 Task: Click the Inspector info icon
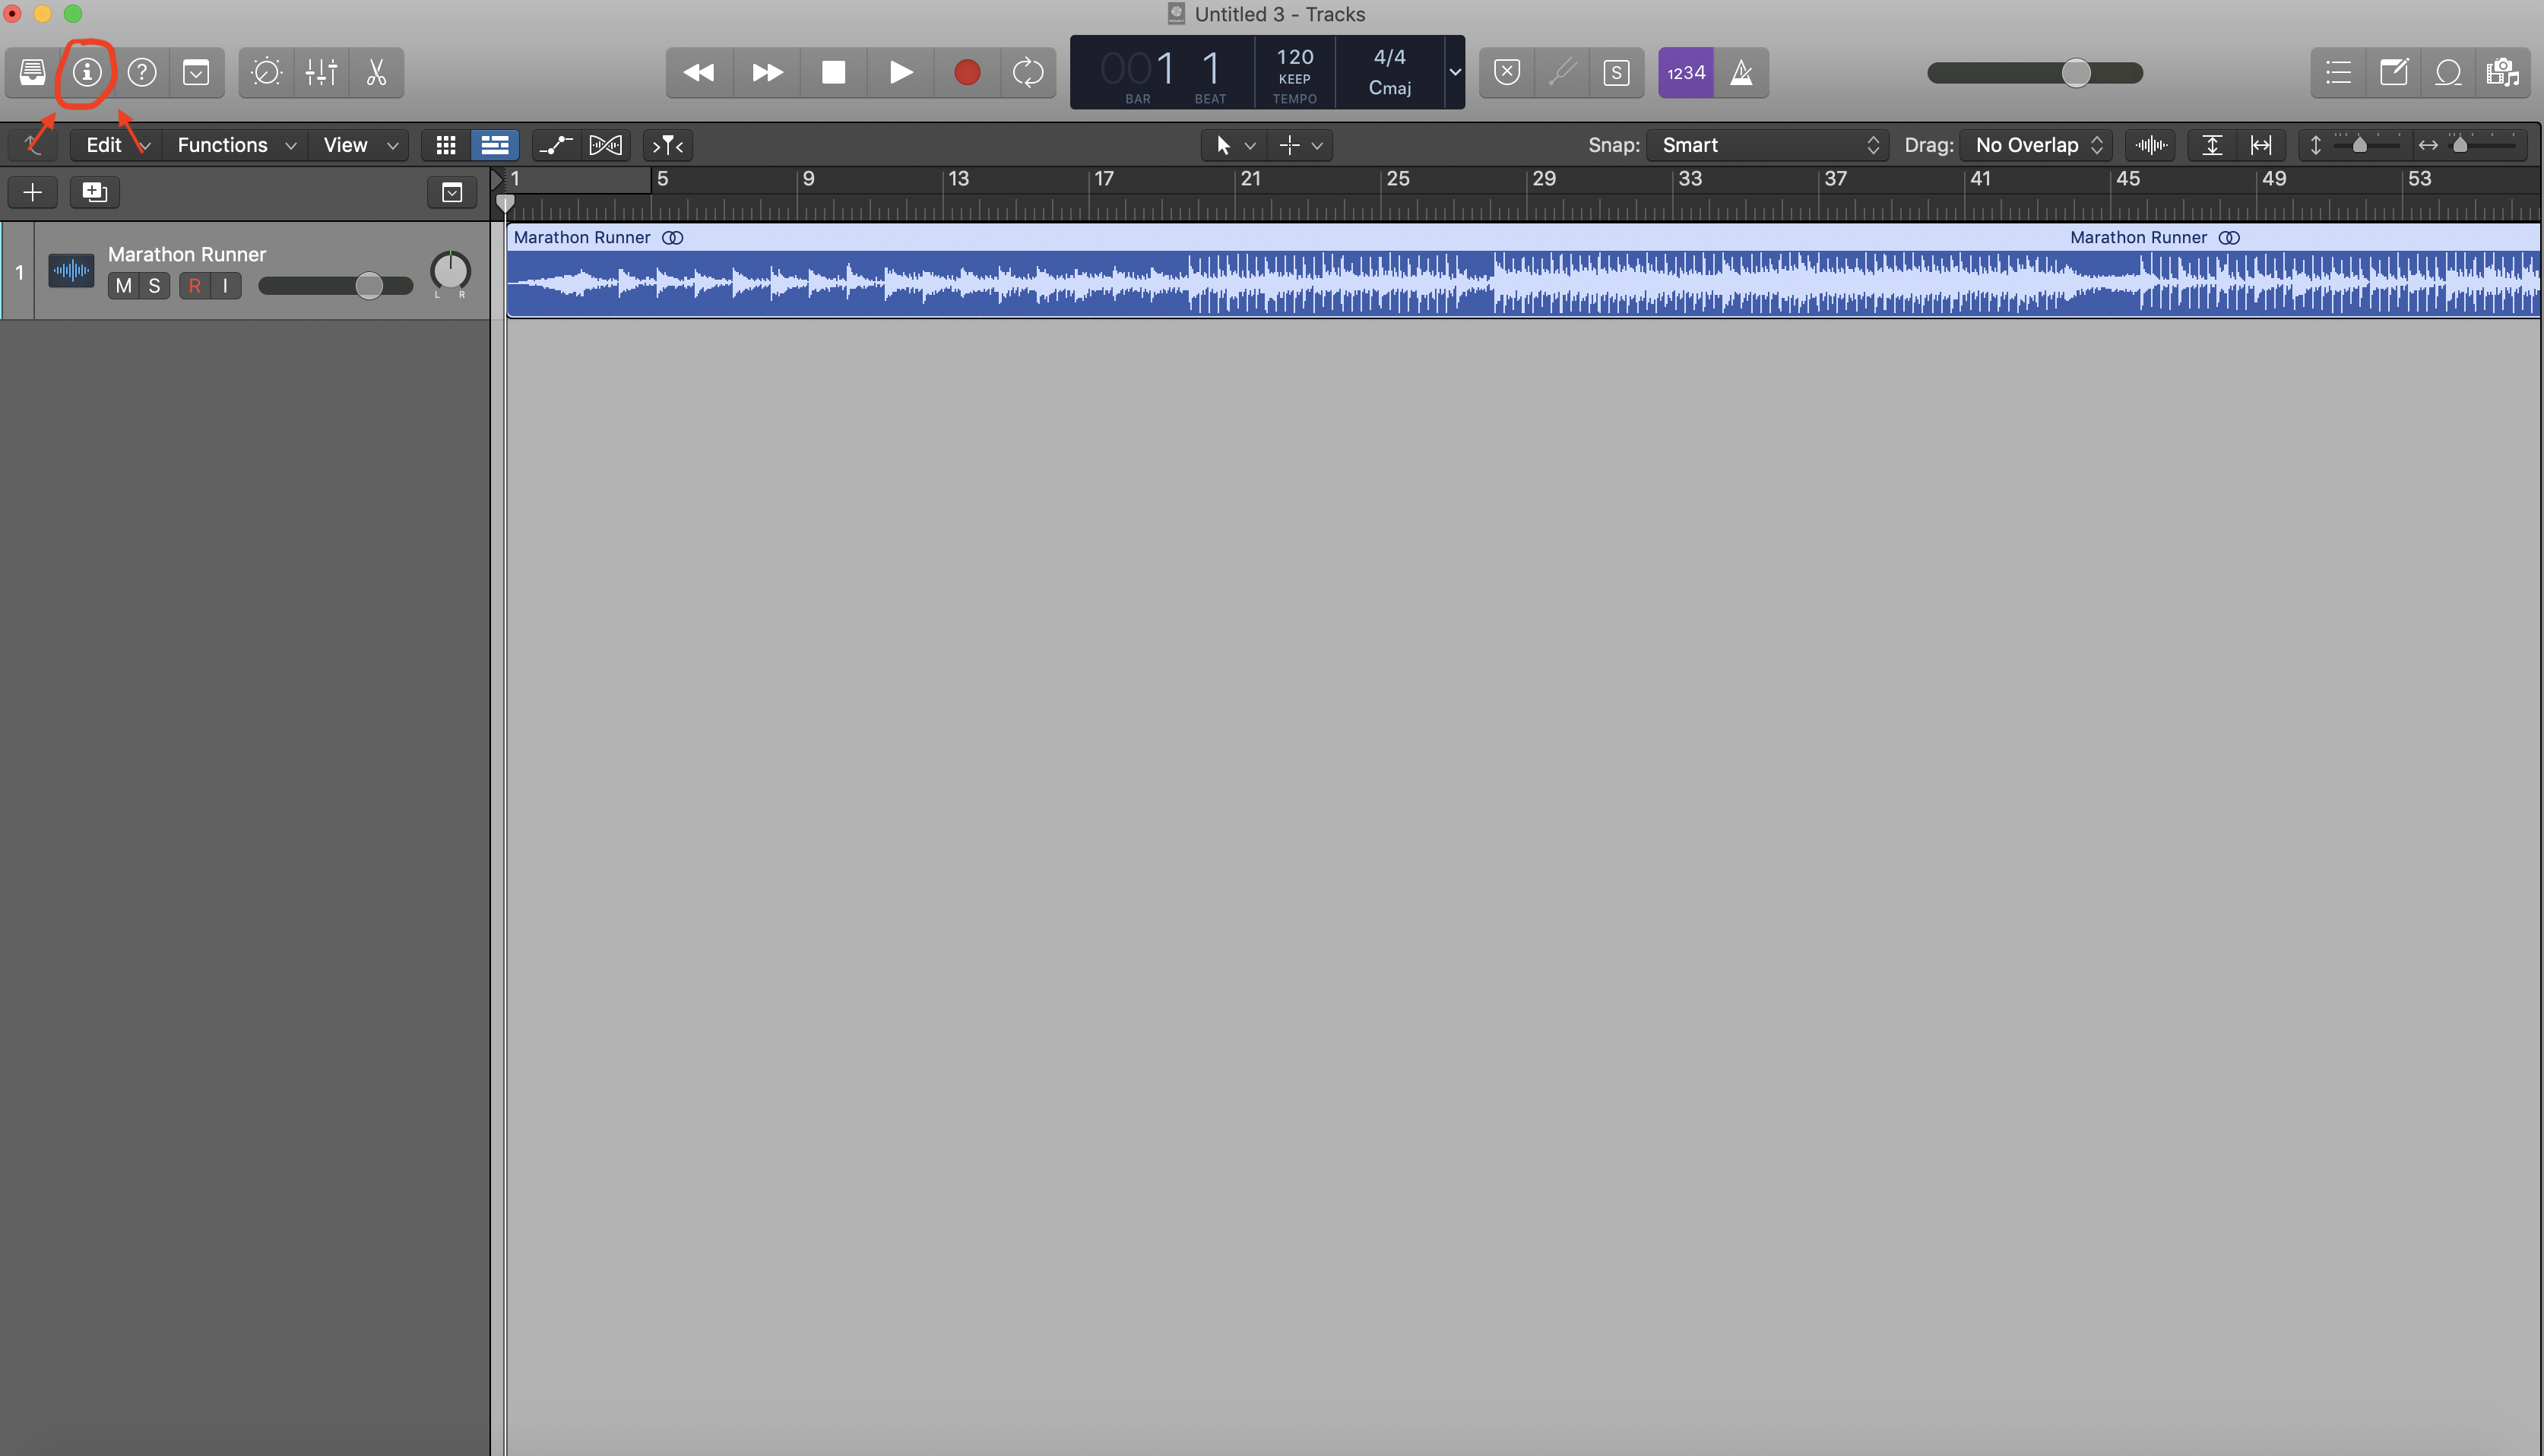(x=87, y=72)
